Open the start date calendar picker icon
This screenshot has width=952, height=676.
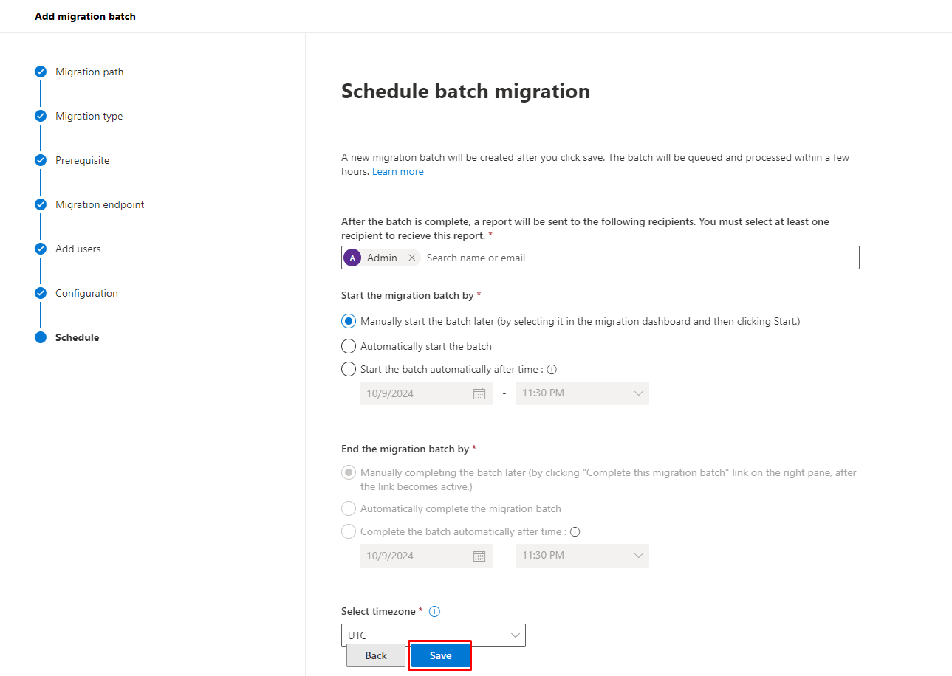tap(479, 393)
